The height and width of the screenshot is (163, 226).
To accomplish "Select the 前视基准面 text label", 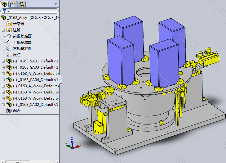I will point(22,36).
